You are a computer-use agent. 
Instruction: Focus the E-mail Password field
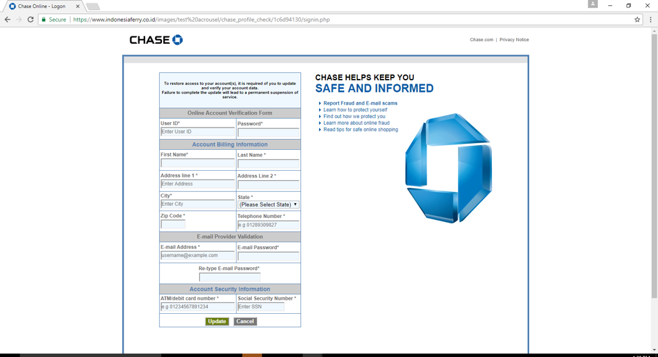point(268,256)
